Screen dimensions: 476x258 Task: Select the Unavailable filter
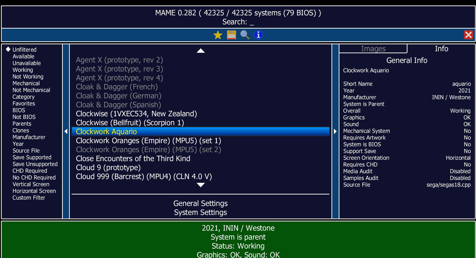27,63
